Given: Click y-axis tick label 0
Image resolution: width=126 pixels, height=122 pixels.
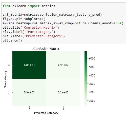Looking at the screenshot, I should click(9, 65).
